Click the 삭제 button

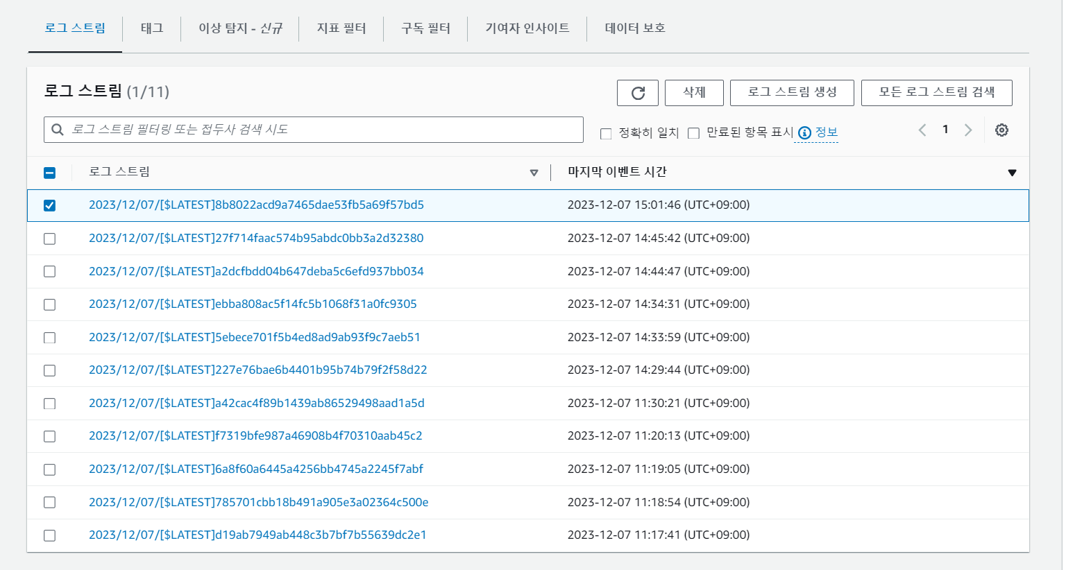(694, 93)
